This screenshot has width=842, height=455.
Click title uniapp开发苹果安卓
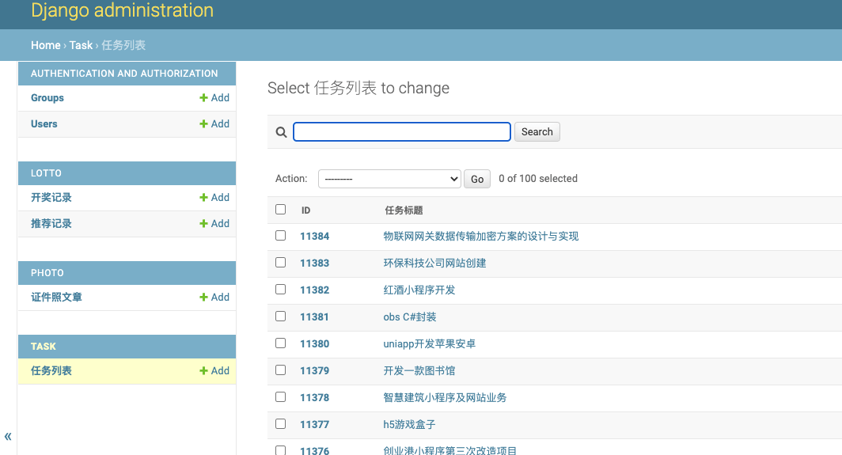pos(429,343)
